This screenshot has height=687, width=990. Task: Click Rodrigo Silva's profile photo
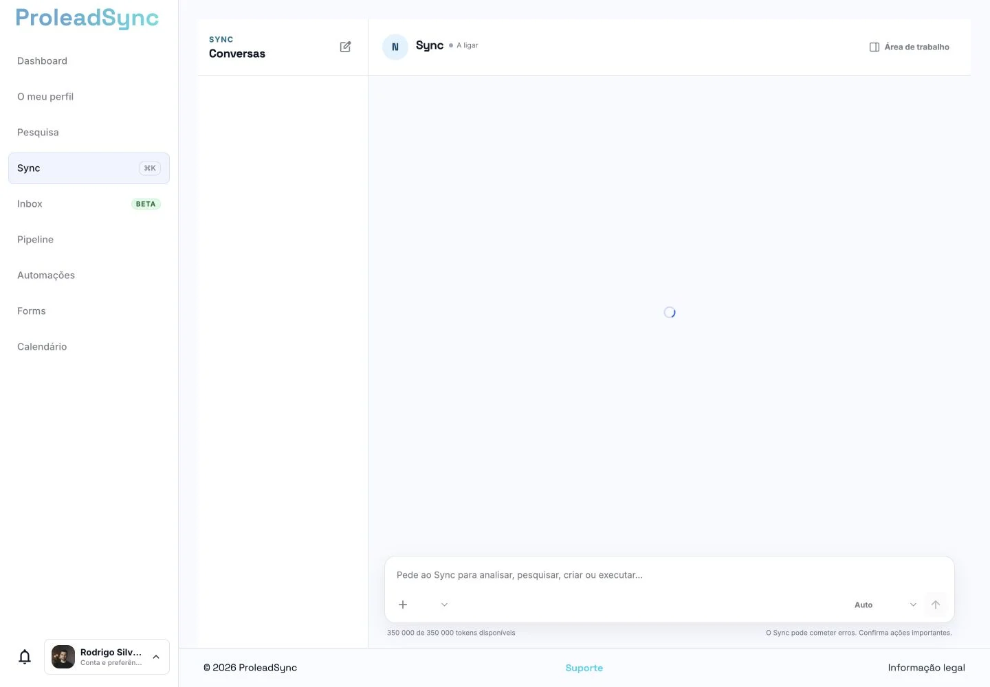[x=63, y=657]
